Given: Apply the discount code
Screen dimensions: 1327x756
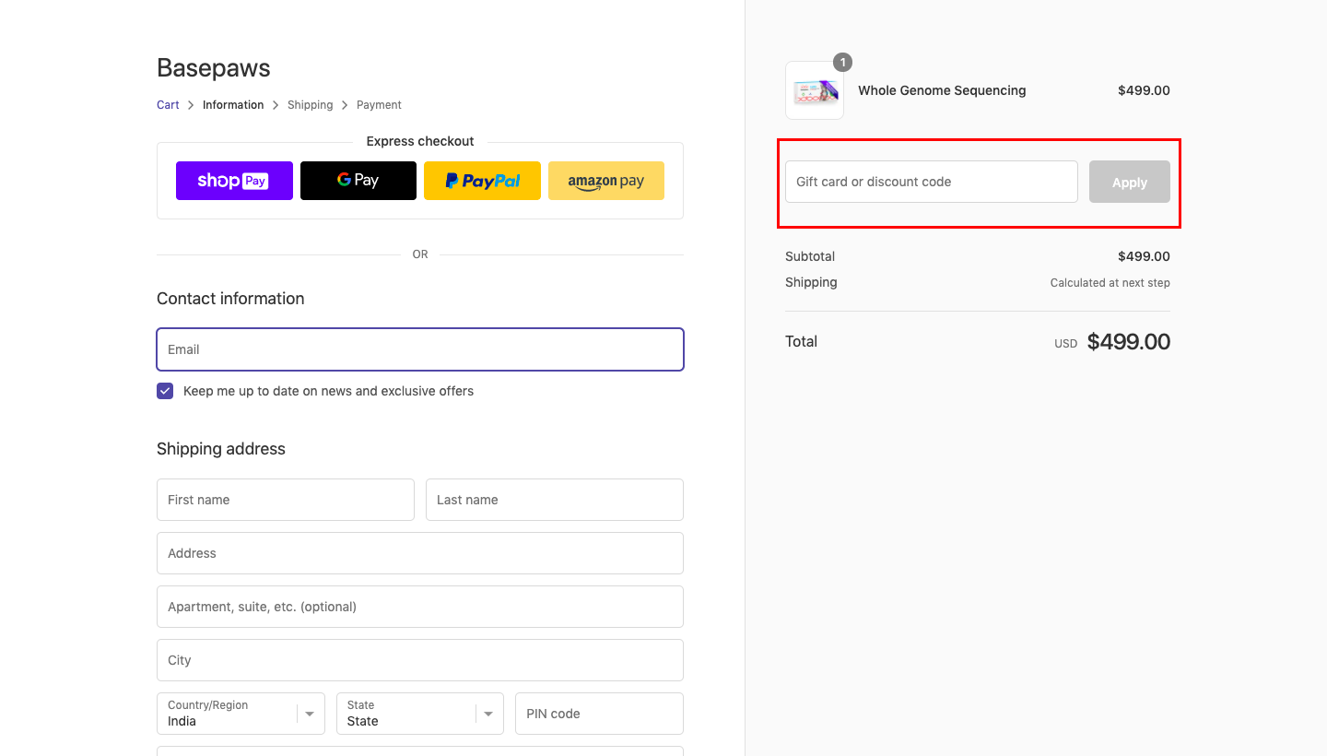Looking at the screenshot, I should tap(1130, 183).
